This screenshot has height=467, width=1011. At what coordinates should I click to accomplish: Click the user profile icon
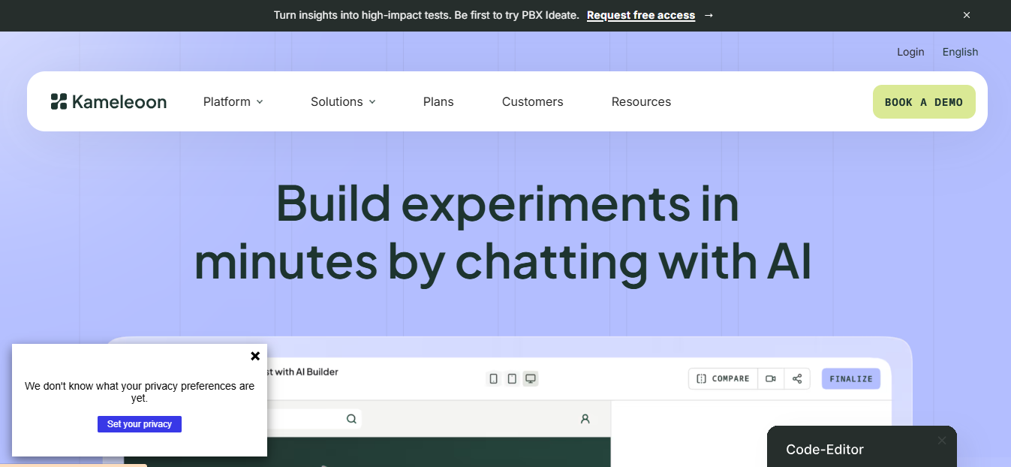point(585,419)
